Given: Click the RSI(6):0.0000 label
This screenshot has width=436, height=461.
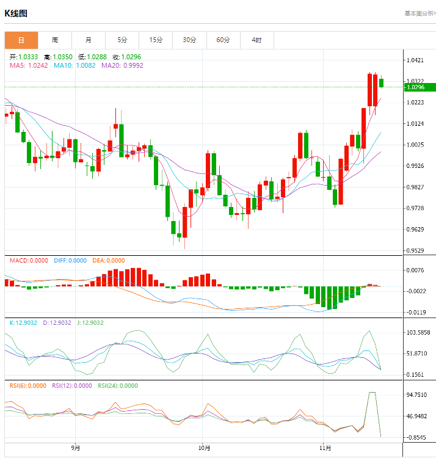Looking at the screenshot, I should point(28,386).
